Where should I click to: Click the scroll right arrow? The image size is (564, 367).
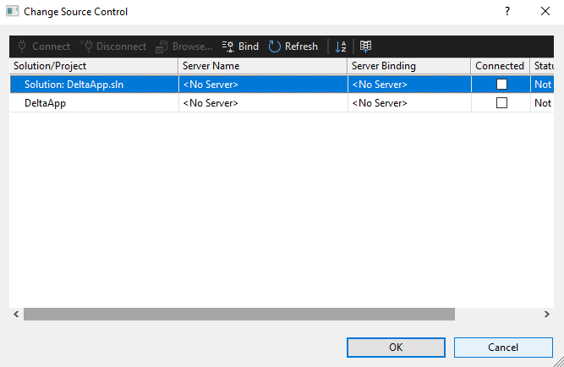(547, 314)
